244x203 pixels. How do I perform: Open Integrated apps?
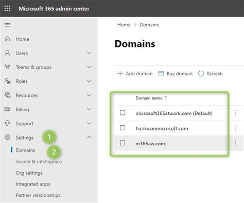point(33,184)
